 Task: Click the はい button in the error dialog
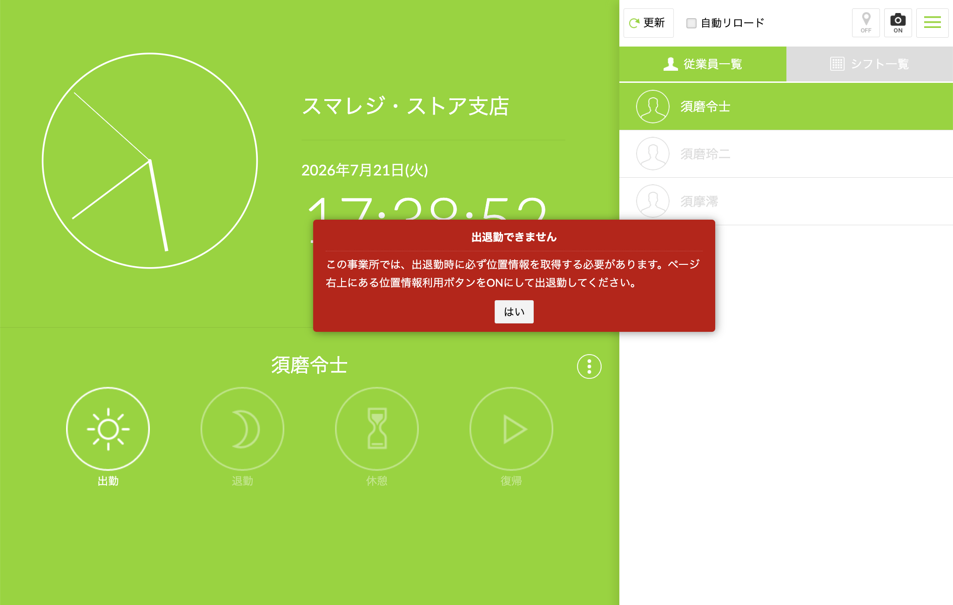(x=514, y=312)
